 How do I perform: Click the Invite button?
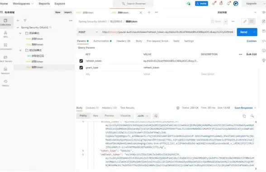tap(202, 4)
